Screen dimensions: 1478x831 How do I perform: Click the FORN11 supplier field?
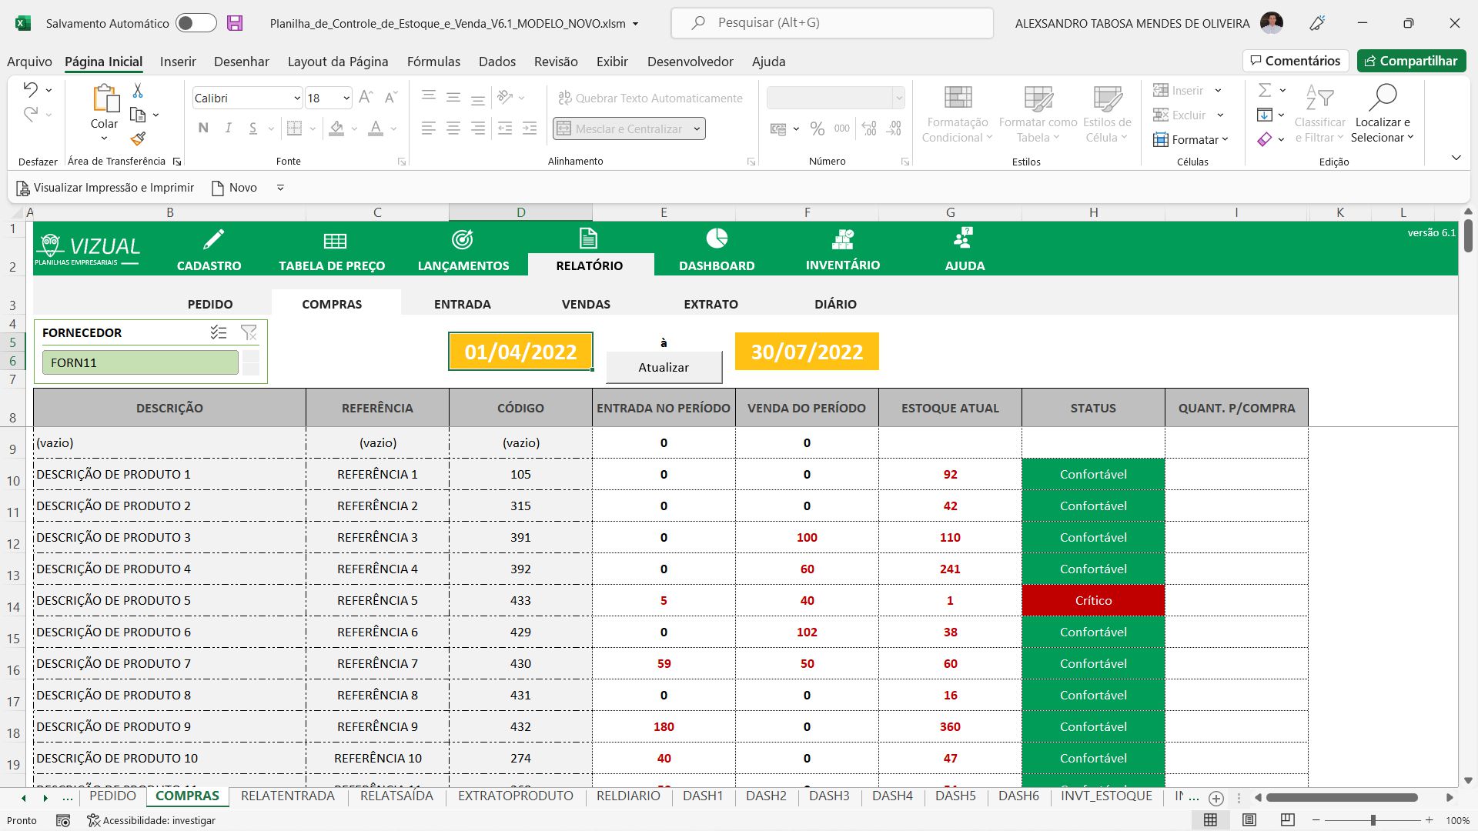(141, 362)
